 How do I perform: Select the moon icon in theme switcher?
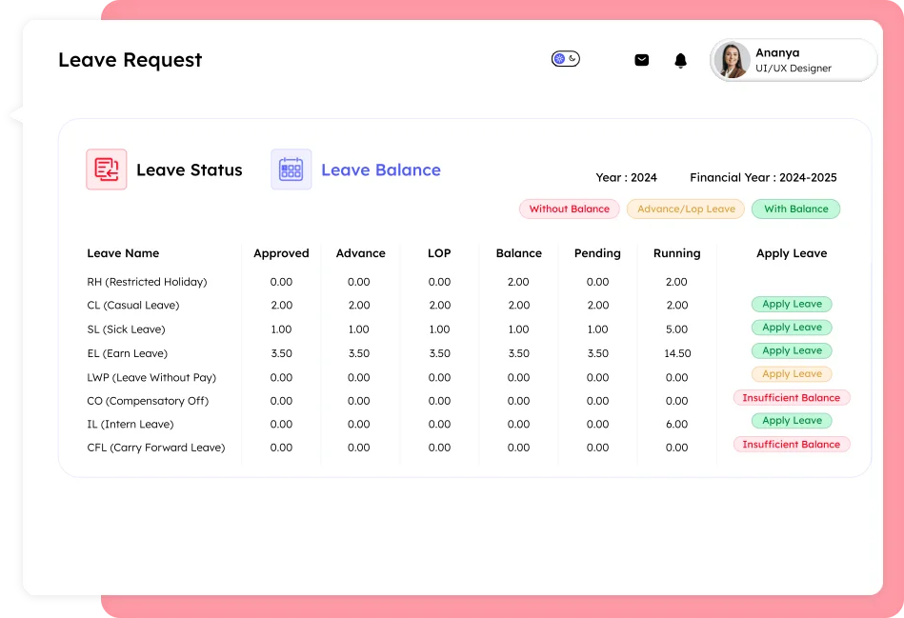click(572, 58)
